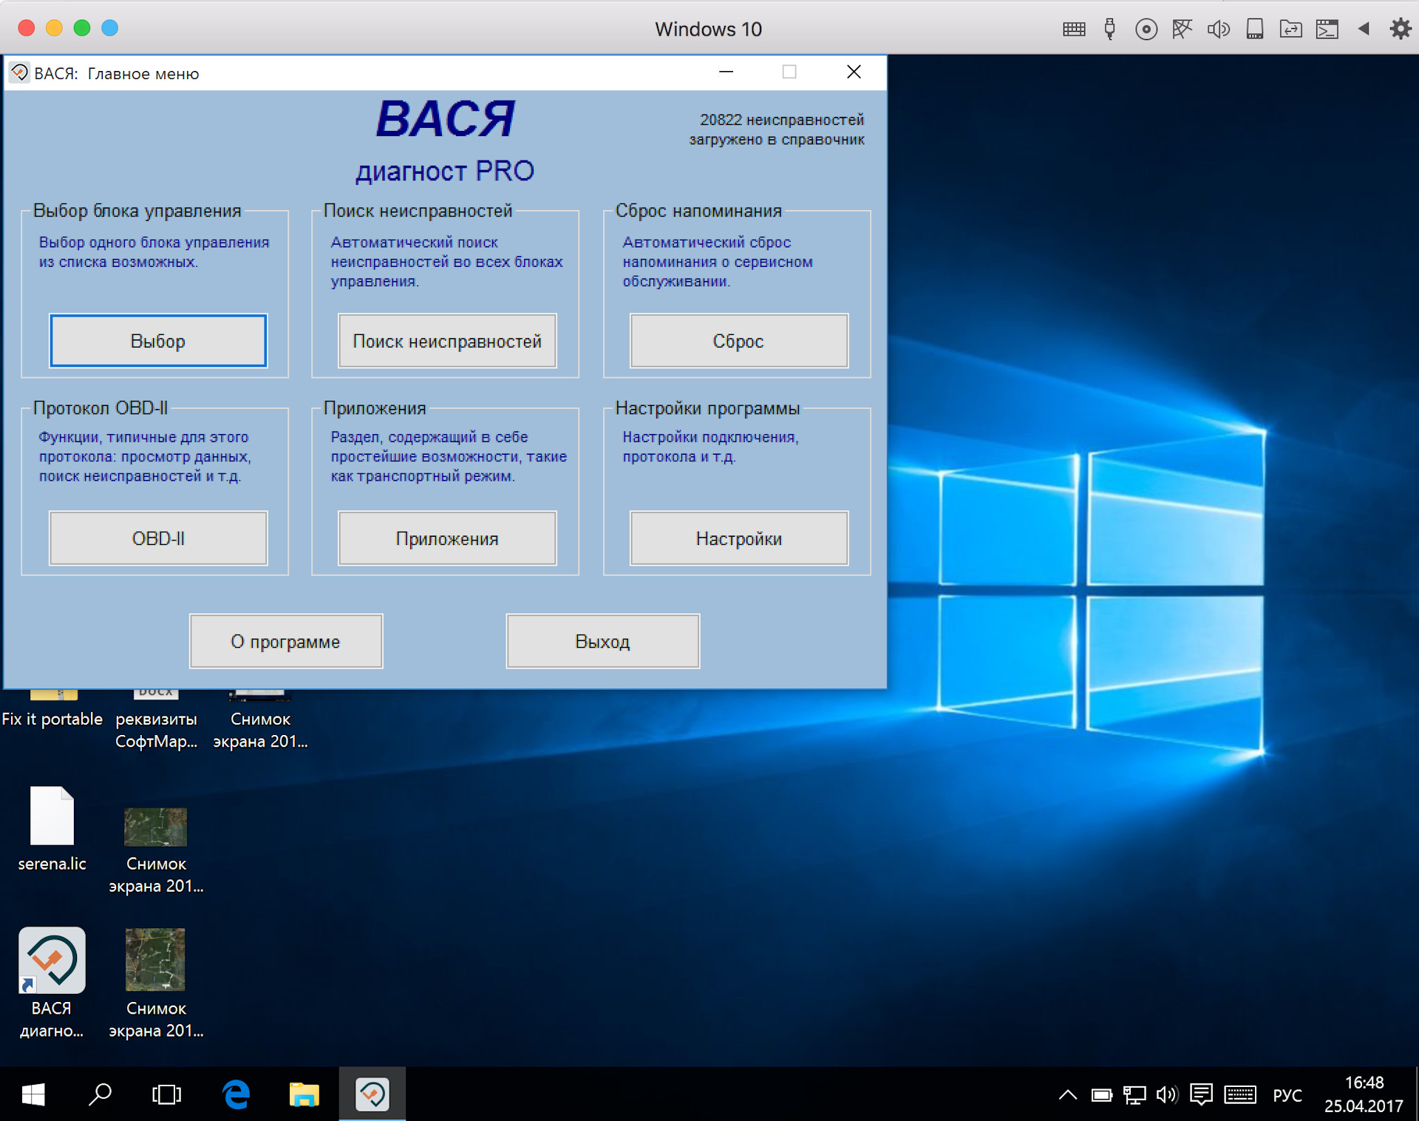The image size is (1419, 1121).
Task: Open Настройки program settings
Action: [x=738, y=538]
